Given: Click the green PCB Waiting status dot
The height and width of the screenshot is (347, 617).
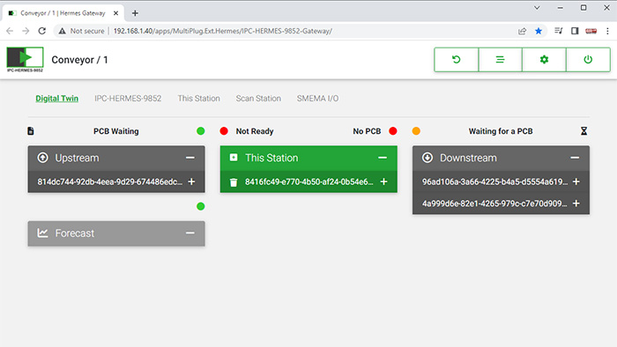Looking at the screenshot, I should 201,131.
